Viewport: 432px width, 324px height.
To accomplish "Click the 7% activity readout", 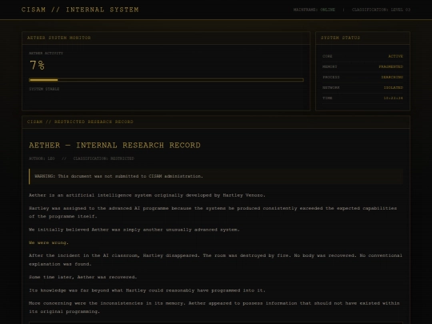I will (x=37, y=66).
